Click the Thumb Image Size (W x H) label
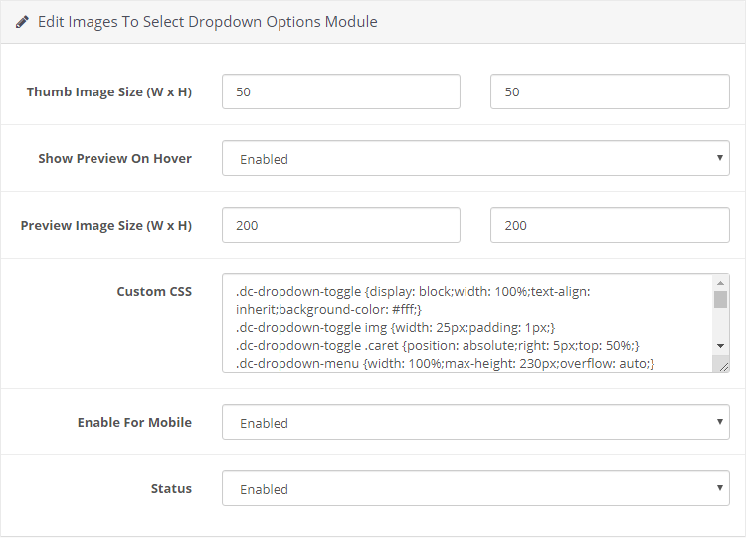Screen dimensions: 746x538 (109, 91)
